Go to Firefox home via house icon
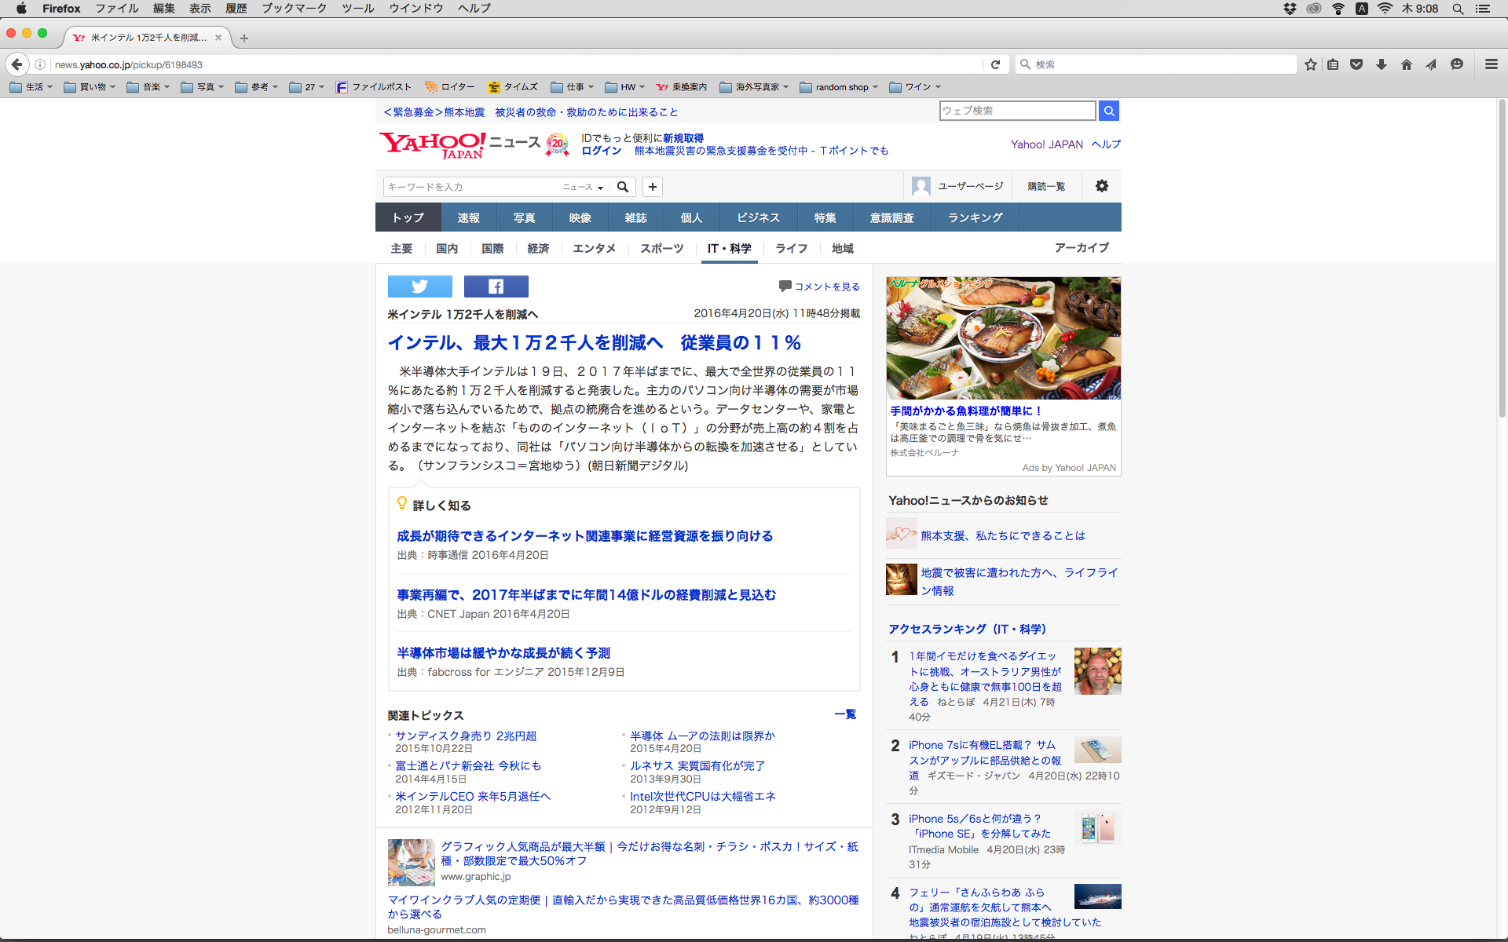This screenshot has height=942, width=1508. tap(1406, 64)
